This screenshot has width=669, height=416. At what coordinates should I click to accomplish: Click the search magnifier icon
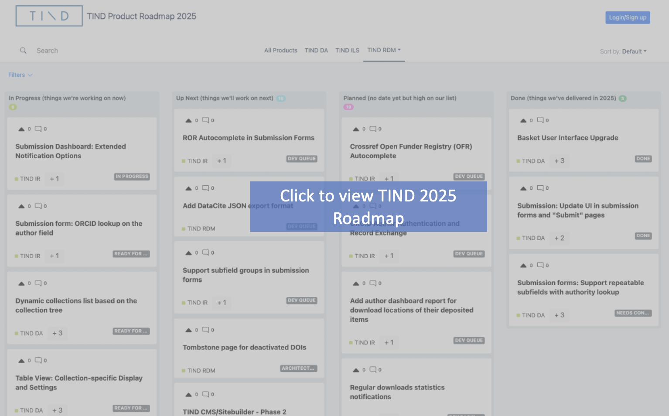(23, 51)
